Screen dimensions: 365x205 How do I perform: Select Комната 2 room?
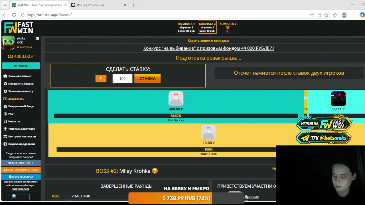[207, 27]
